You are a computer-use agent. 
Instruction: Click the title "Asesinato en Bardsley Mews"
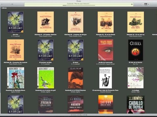[x=15, y=90]
